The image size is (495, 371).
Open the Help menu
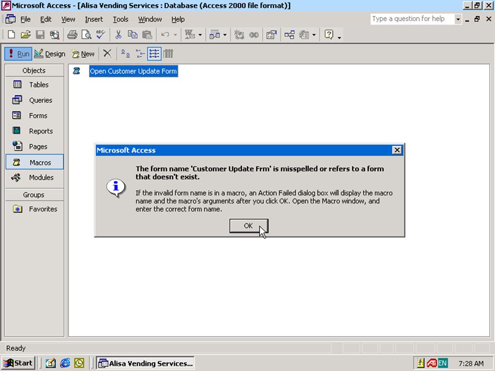coord(178,19)
